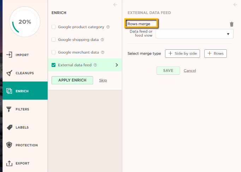Enable Google merchant data checkbox
Image resolution: width=241 pixels, height=172 pixels.
(53, 52)
